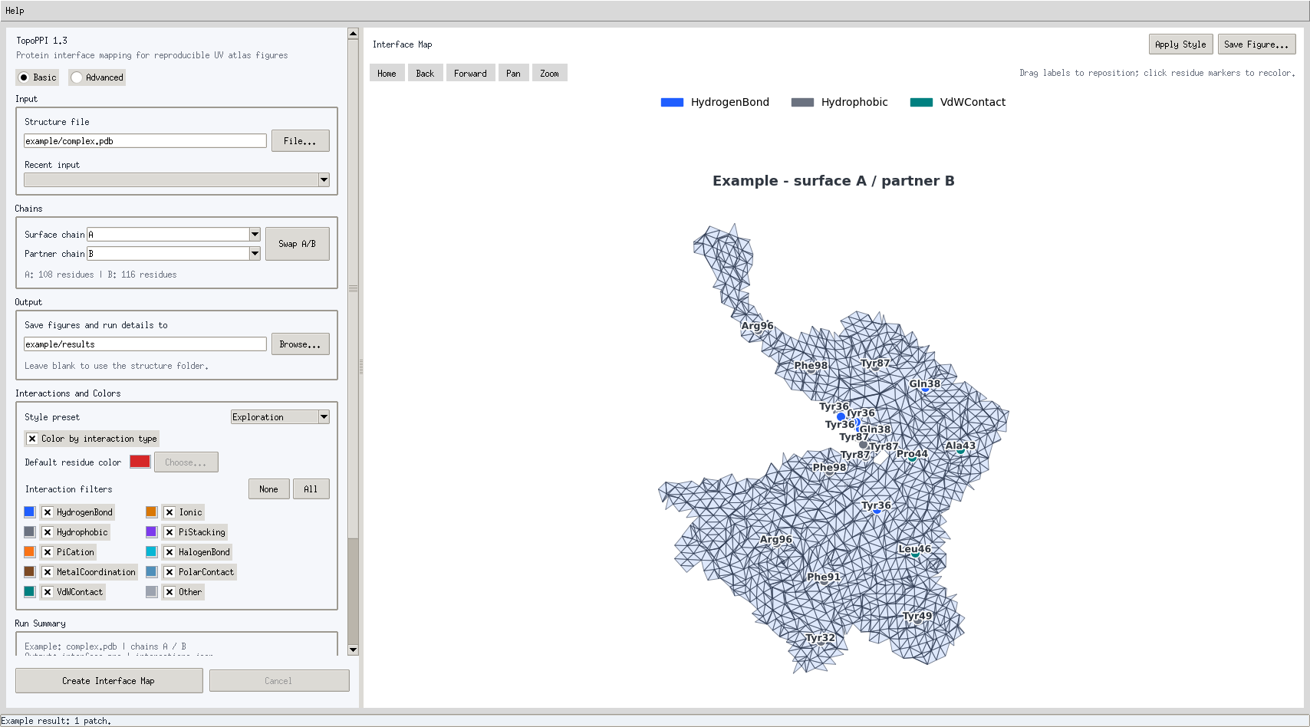Screen dimensions: 1310x727
Task: Expand the Recent input dropdown
Action: point(324,179)
